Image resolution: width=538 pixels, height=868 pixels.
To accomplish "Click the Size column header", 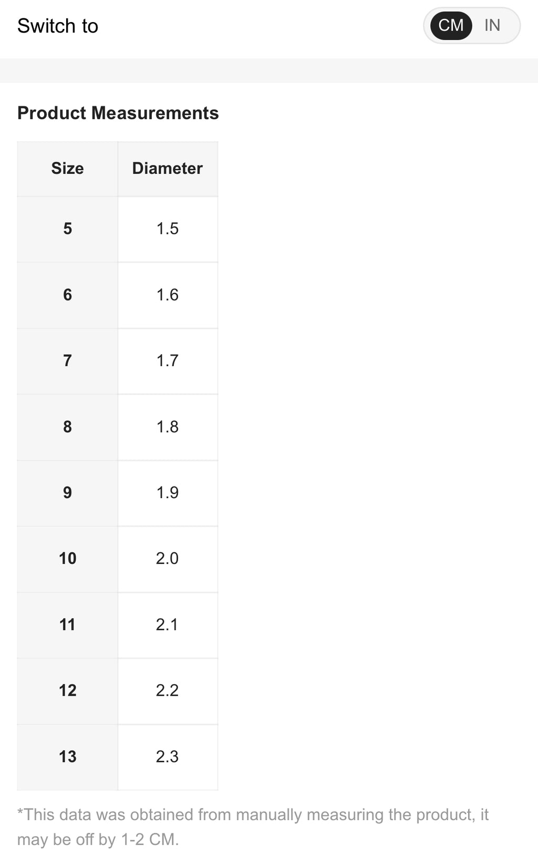I will (68, 169).
